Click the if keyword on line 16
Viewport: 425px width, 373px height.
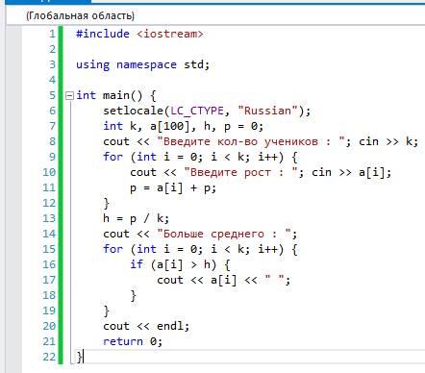click(137, 264)
